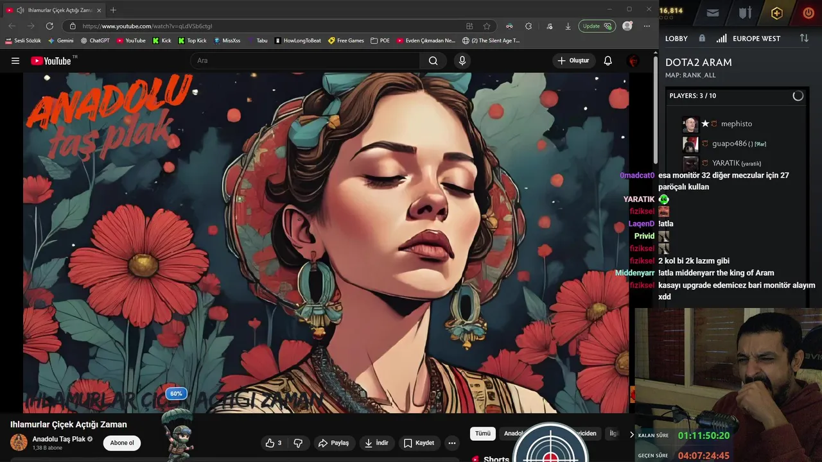Open the Dota mail envelope icon
The width and height of the screenshot is (822, 462).
(x=712, y=12)
